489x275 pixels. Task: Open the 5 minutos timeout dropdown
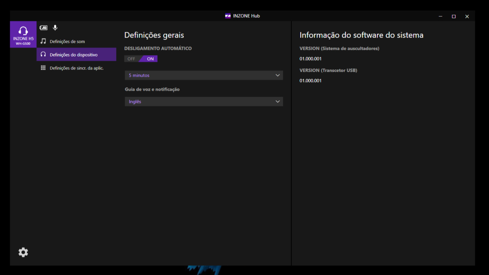(204, 75)
